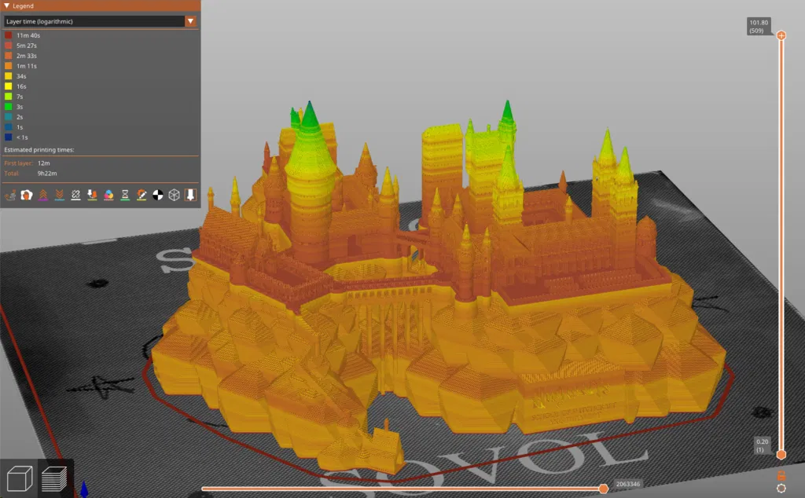Viewport: 805px width, 498px height.
Task: Toggle Custom G-codes visibility icon
Action: 142,195
